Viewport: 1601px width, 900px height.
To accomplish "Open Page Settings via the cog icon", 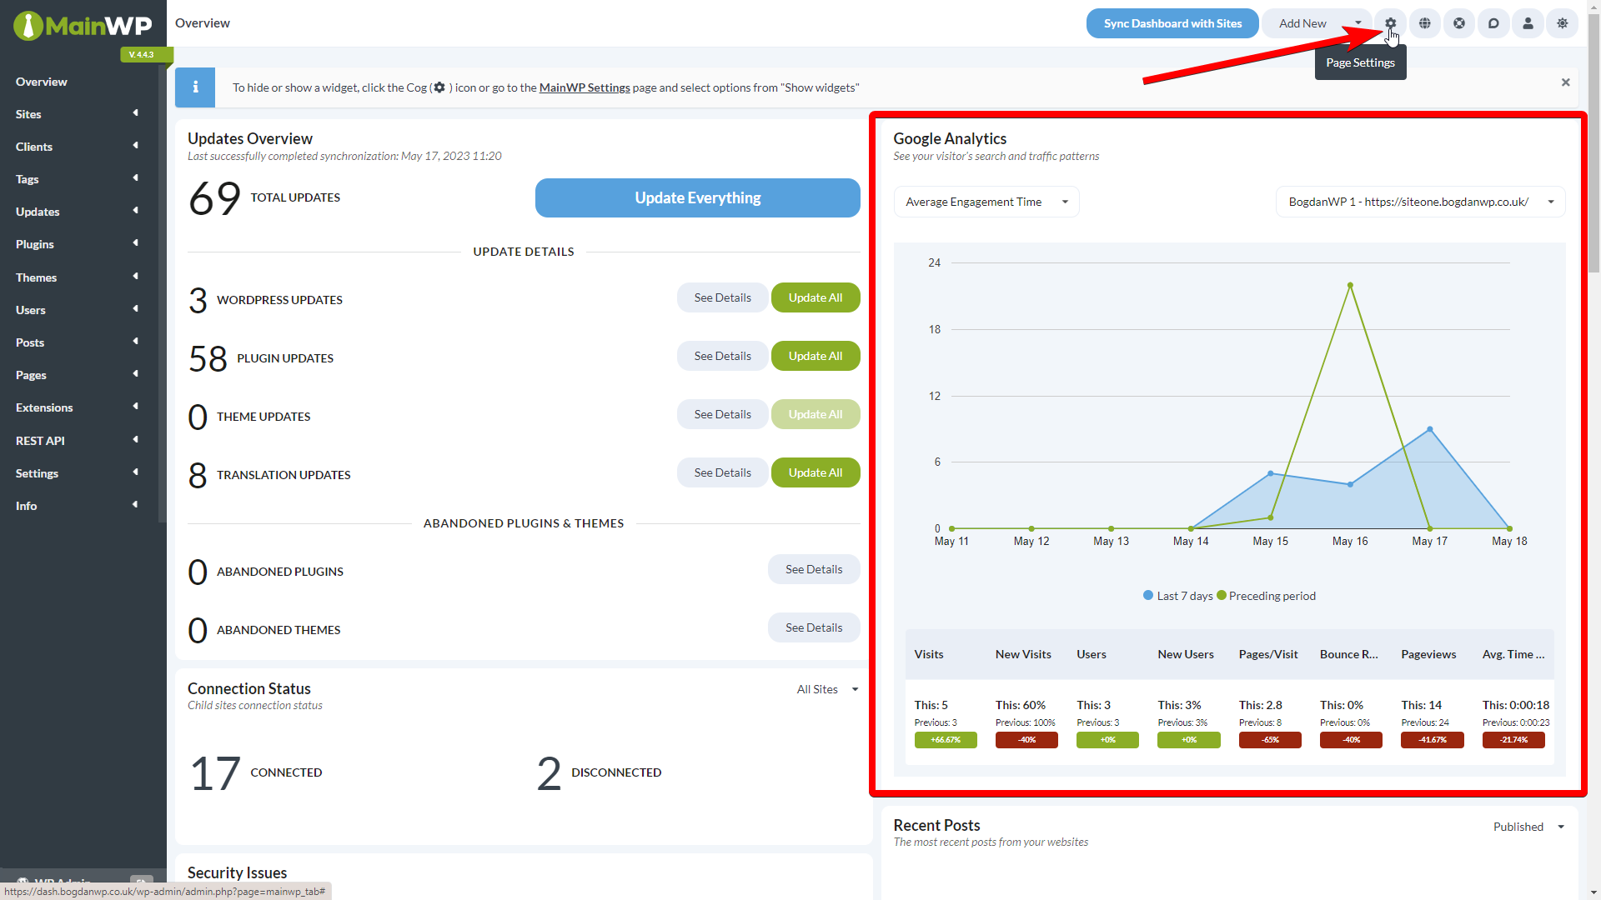I will (x=1390, y=23).
